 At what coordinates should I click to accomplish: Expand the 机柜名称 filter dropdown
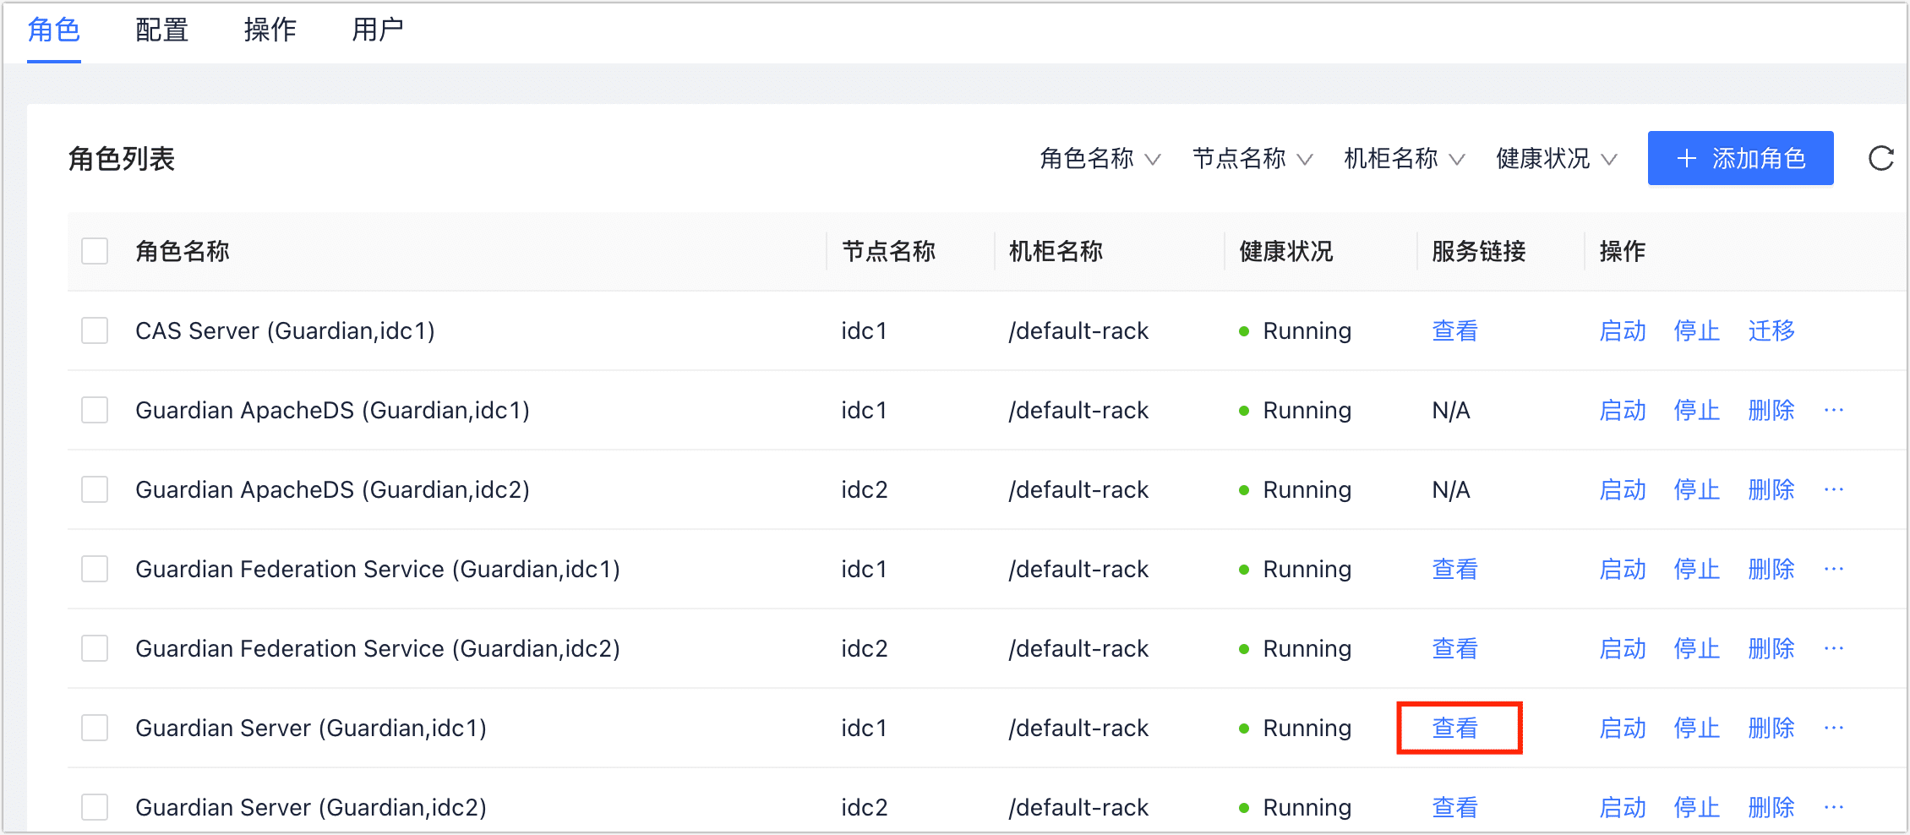(x=1405, y=158)
